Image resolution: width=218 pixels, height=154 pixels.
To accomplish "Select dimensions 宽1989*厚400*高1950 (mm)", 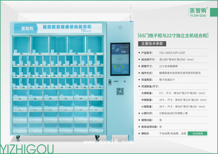I will click(x=176, y=59).
